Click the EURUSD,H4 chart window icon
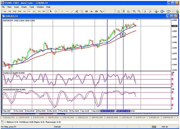The image size is (180, 129). 3,16
